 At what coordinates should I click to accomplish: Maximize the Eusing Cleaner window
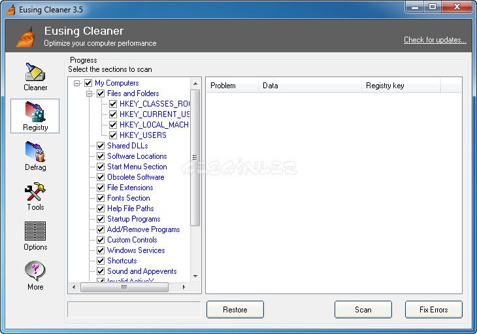pos(433,7)
